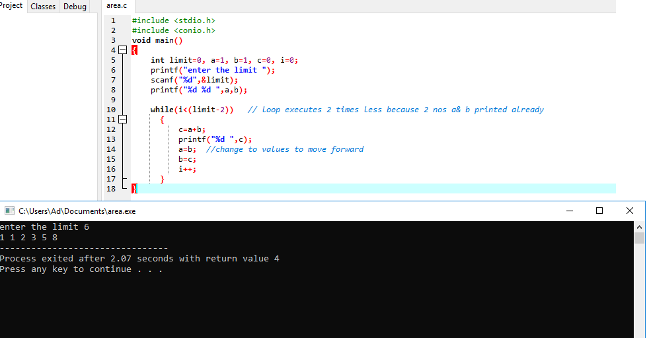Click the console title 'C:\Users\Ad\Documents\area.exe'
647x338 pixels.
77,211
